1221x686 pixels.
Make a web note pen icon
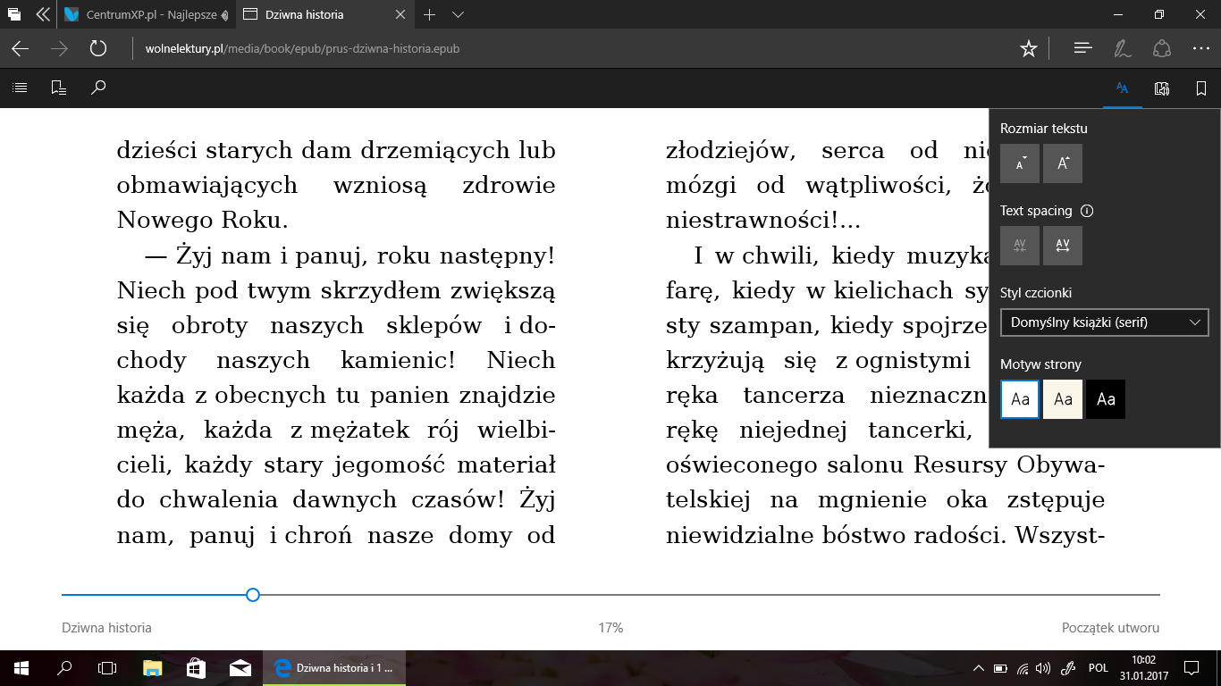click(x=1122, y=48)
